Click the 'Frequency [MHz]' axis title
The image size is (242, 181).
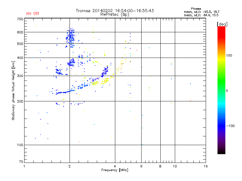[x=115, y=170]
